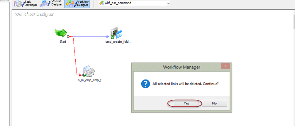Image resolution: width=295 pixels, height=126 pixels.
Task: Click the cmd_create_fold command task icon
Action: click(116, 34)
